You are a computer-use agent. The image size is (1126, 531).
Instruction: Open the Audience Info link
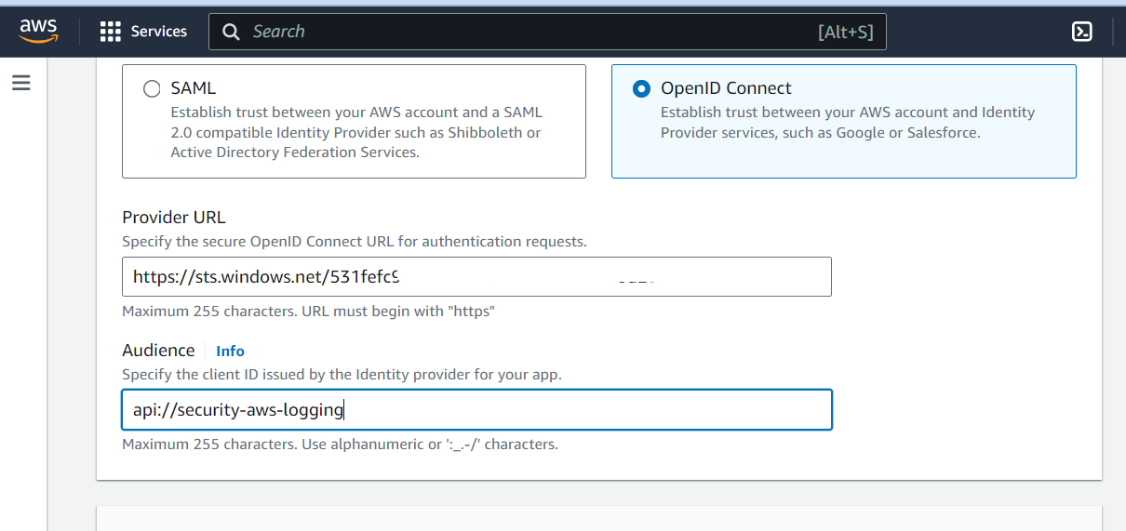point(230,351)
